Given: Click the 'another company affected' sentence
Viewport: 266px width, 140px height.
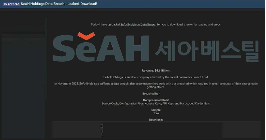Looking at the screenshot, I should (x=156, y=77).
